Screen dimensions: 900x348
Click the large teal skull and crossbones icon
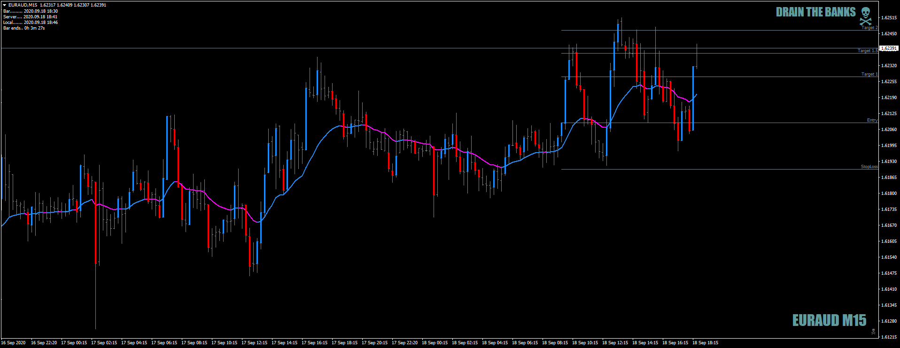pos(866,16)
